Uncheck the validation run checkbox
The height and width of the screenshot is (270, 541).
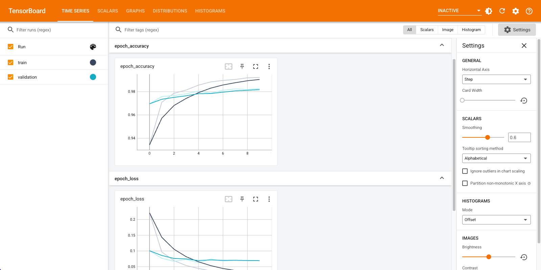coord(10,77)
